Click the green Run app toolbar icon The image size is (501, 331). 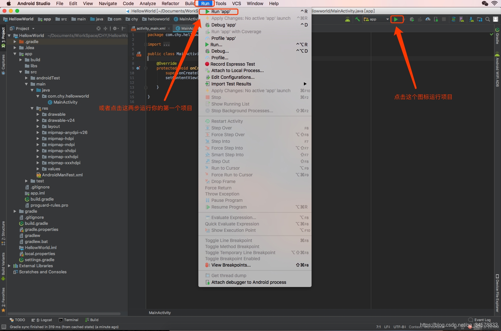pyautogui.click(x=396, y=19)
